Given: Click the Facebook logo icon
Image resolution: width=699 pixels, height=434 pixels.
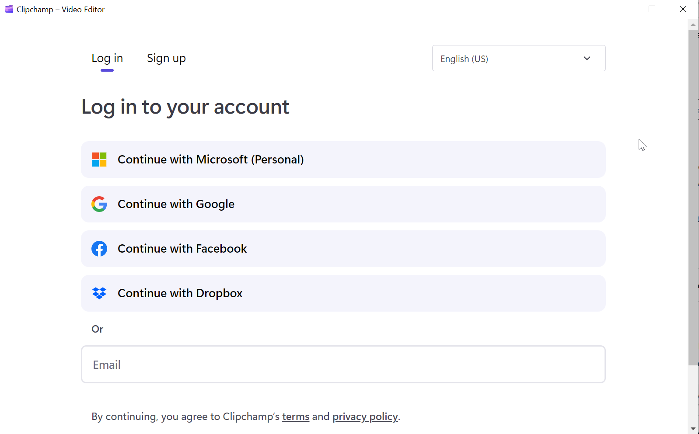Looking at the screenshot, I should (99, 249).
